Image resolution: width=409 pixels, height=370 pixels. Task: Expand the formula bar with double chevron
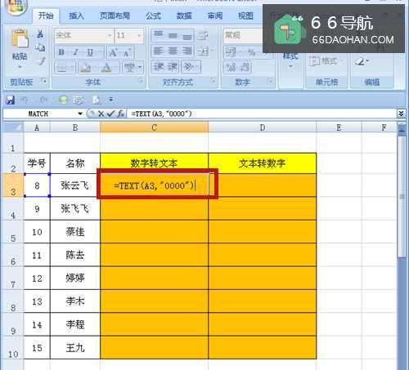[401, 114]
